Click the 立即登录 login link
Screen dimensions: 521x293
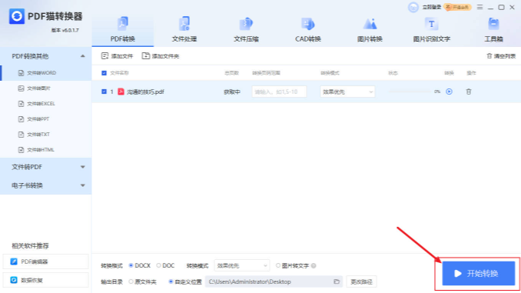point(431,7)
